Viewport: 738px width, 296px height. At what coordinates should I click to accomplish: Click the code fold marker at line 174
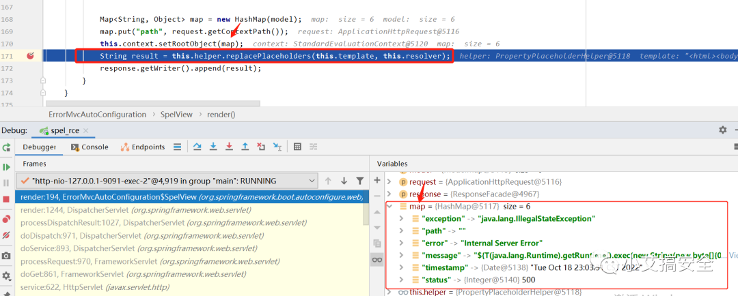pos(43,93)
